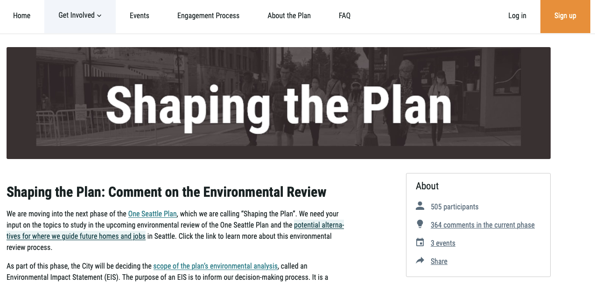
Task: Open the Engagement Process page
Action: tap(208, 16)
